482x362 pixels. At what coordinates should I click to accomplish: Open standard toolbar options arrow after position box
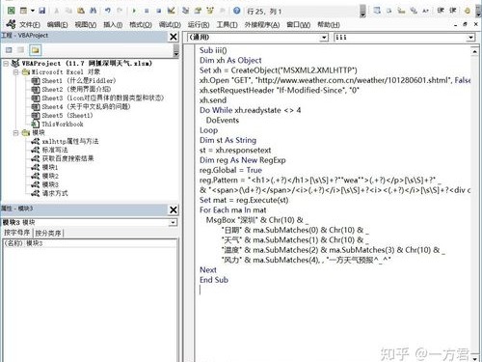tap(362, 12)
